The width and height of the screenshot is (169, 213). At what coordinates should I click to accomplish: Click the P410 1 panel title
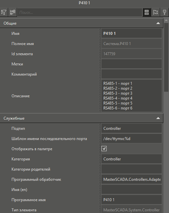(84, 3)
